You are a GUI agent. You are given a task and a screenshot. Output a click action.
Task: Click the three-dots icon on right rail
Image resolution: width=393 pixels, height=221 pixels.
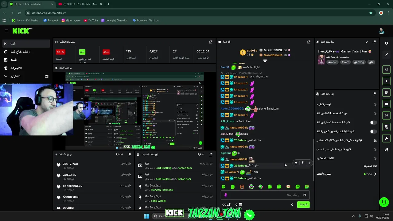[387, 150]
